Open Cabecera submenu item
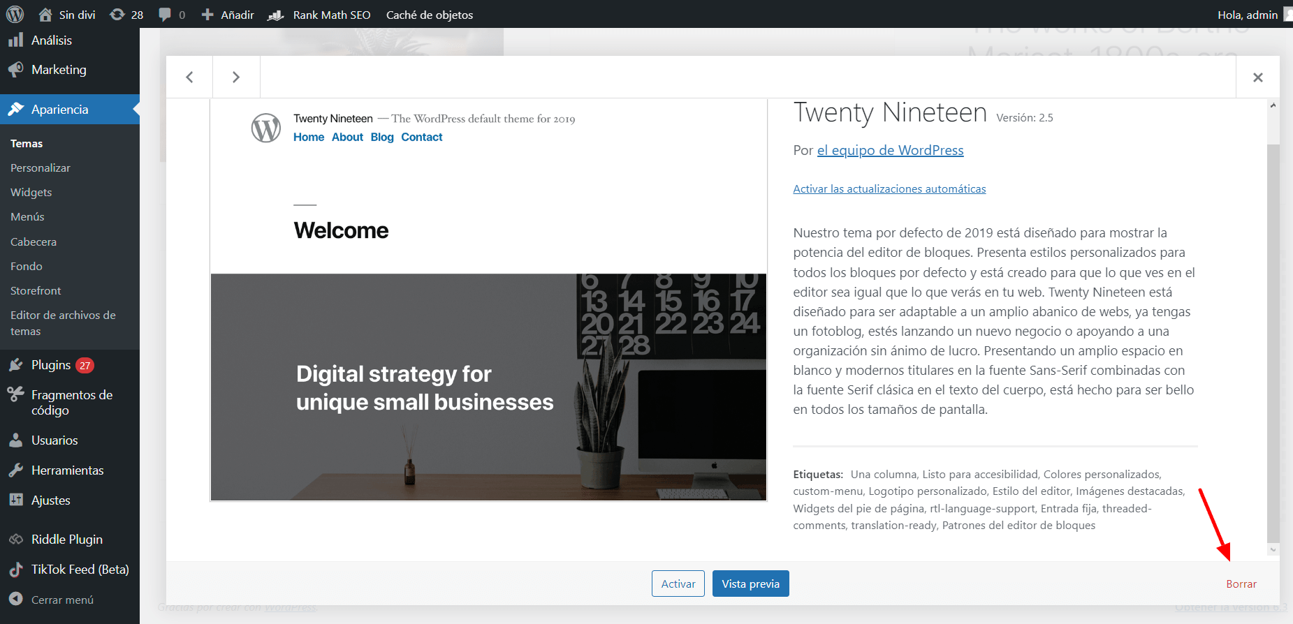Viewport: 1293px width, 624px height. click(34, 242)
